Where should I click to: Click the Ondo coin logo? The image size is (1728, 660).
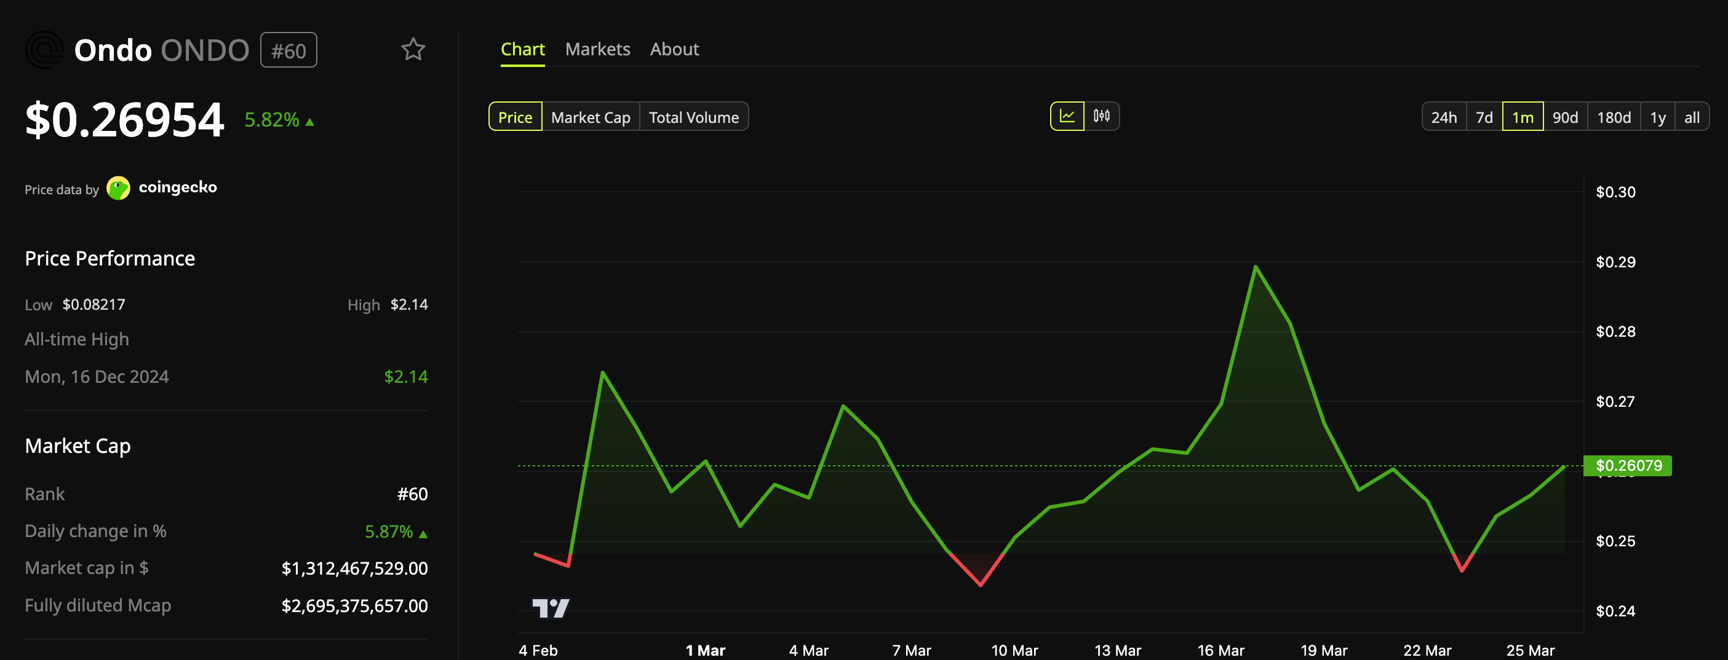click(x=44, y=50)
